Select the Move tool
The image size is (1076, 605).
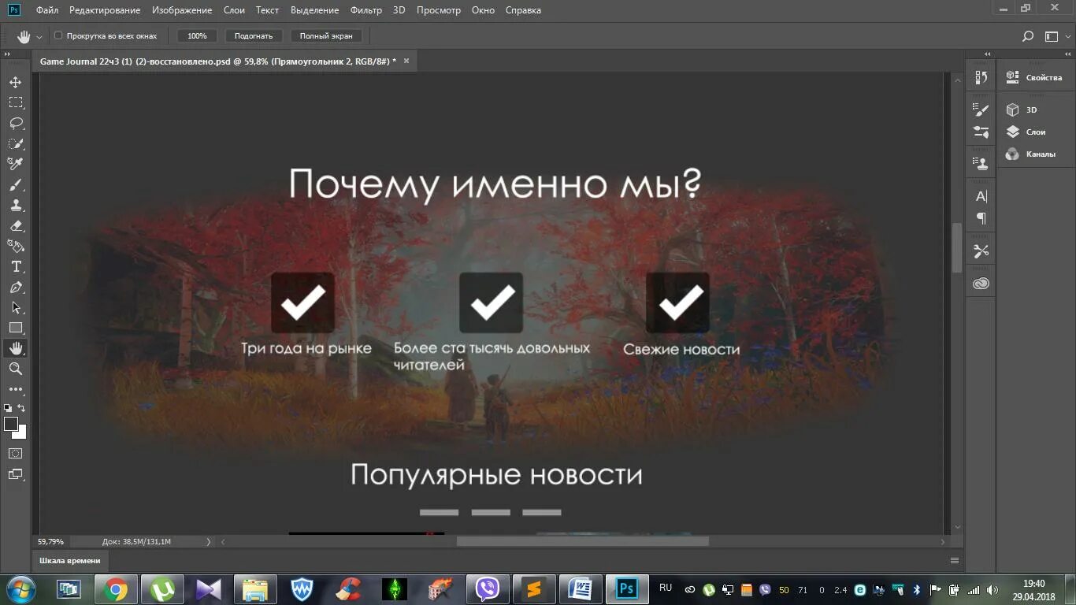pos(16,82)
